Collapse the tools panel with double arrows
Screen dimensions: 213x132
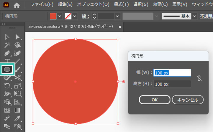[x=3, y=24]
